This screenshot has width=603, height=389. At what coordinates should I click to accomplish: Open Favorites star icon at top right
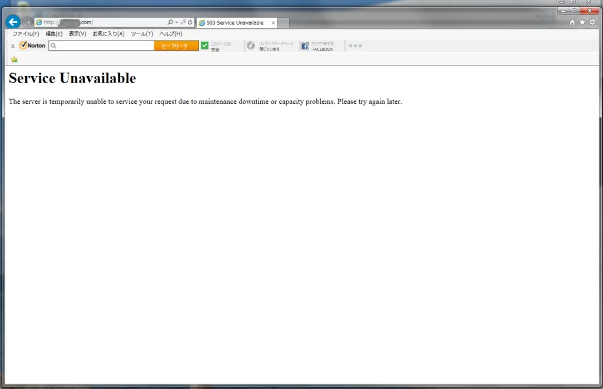pyautogui.click(x=582, y=22)
